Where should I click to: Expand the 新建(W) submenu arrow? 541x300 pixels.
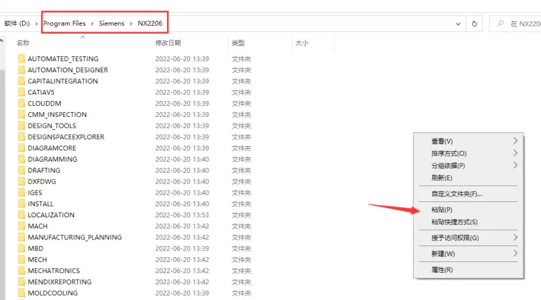515,253
